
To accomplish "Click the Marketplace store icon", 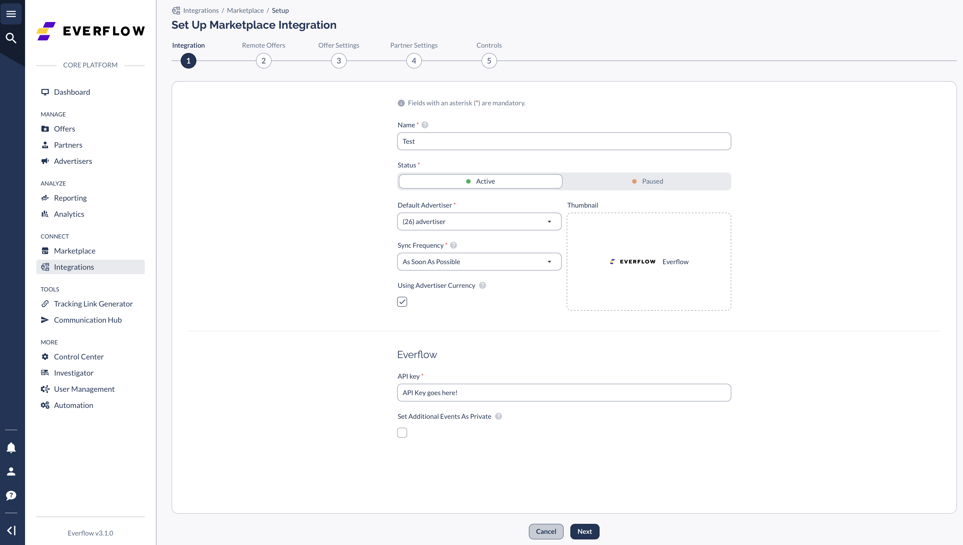I will pyautogui.click(x=45, y=251).
